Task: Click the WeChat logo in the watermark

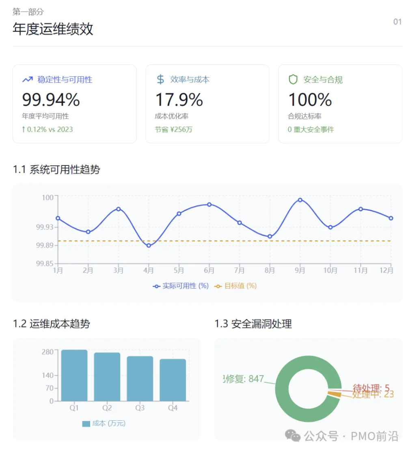Action: click(293, 436)
